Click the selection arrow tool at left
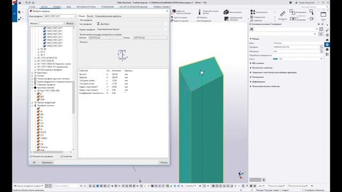342x192 pixels. [19, 12]
